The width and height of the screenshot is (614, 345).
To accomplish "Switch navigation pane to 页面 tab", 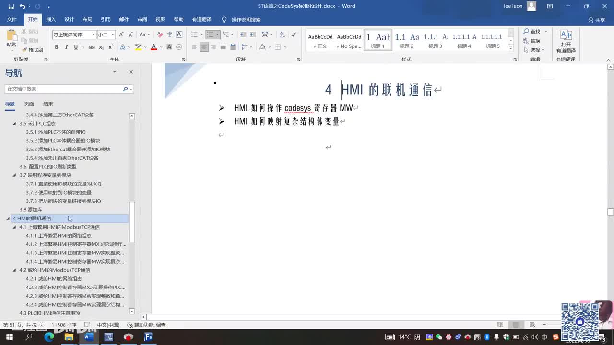I will coord(29,104).
